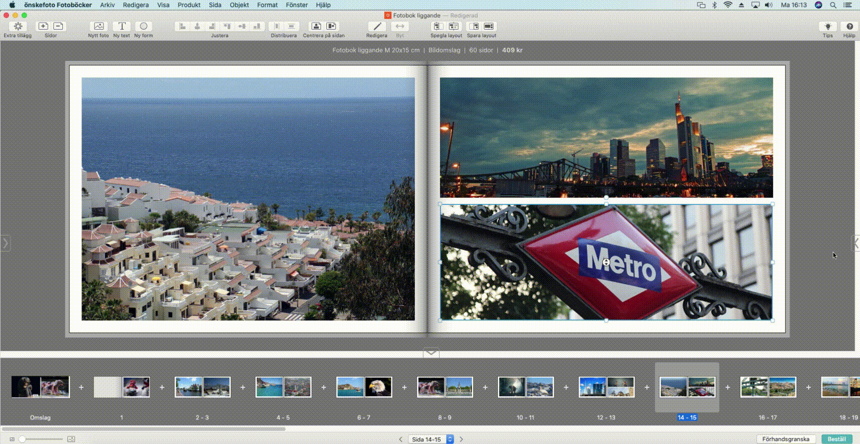Select the pages 10 - 11 thumbnail
The image size is (860, 444).
[526, 387]
